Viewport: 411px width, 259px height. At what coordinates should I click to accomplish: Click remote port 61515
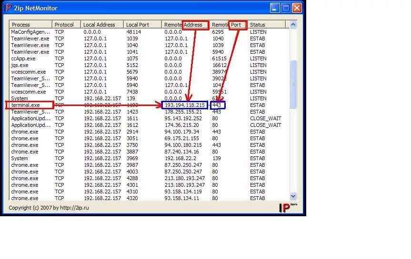pos(219,58)
